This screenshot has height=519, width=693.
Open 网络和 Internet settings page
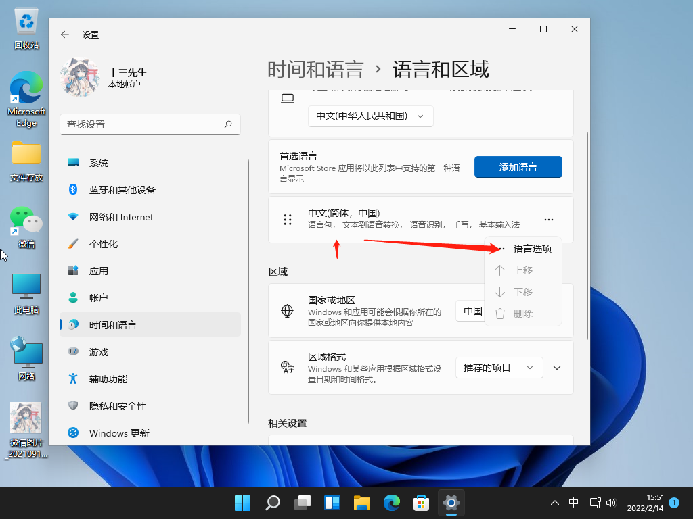click(x=121, y=217)
